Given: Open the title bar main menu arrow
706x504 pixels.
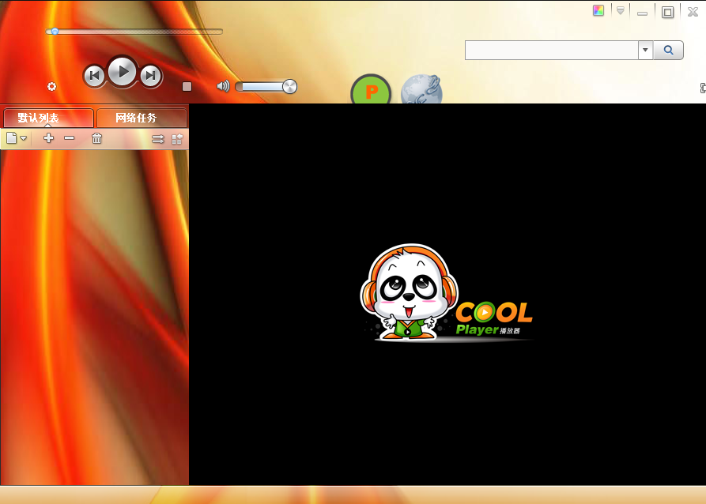Looking at the screenshot, I should 621,11.
